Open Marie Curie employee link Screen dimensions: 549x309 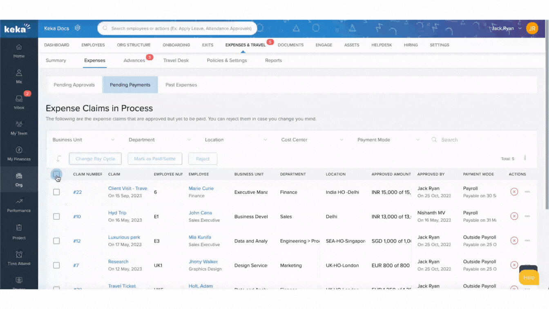[x=201, y=188]
